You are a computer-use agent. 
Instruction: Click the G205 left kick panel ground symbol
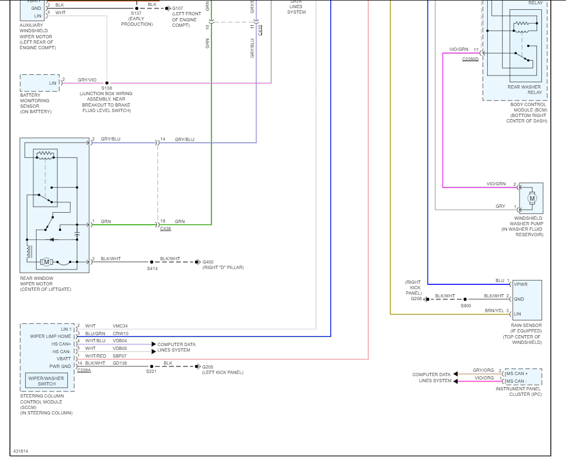click(x=197, y=366)
